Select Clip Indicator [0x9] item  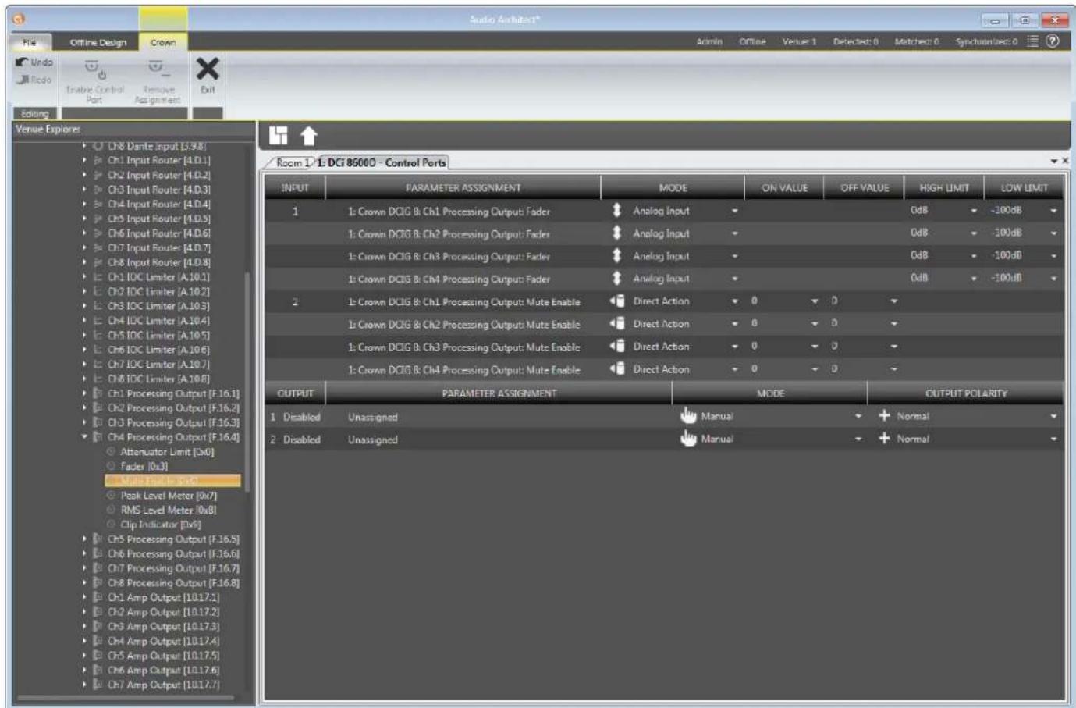(x=160, y=525)
